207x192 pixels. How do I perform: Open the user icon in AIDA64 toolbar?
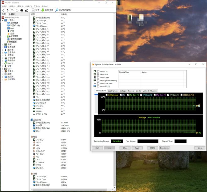pos(22,10)
